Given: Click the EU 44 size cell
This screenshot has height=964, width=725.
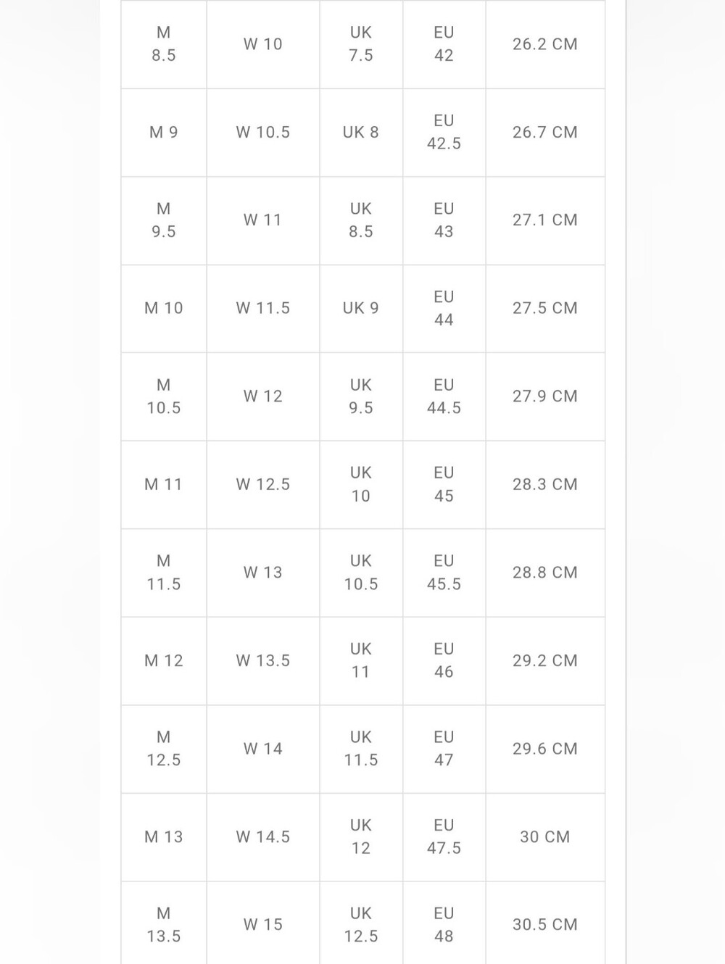Looking at the screenshot, I should (444, 309).
